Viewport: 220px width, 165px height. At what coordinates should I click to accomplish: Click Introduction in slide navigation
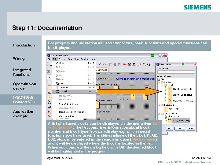(x=24, y=45)
